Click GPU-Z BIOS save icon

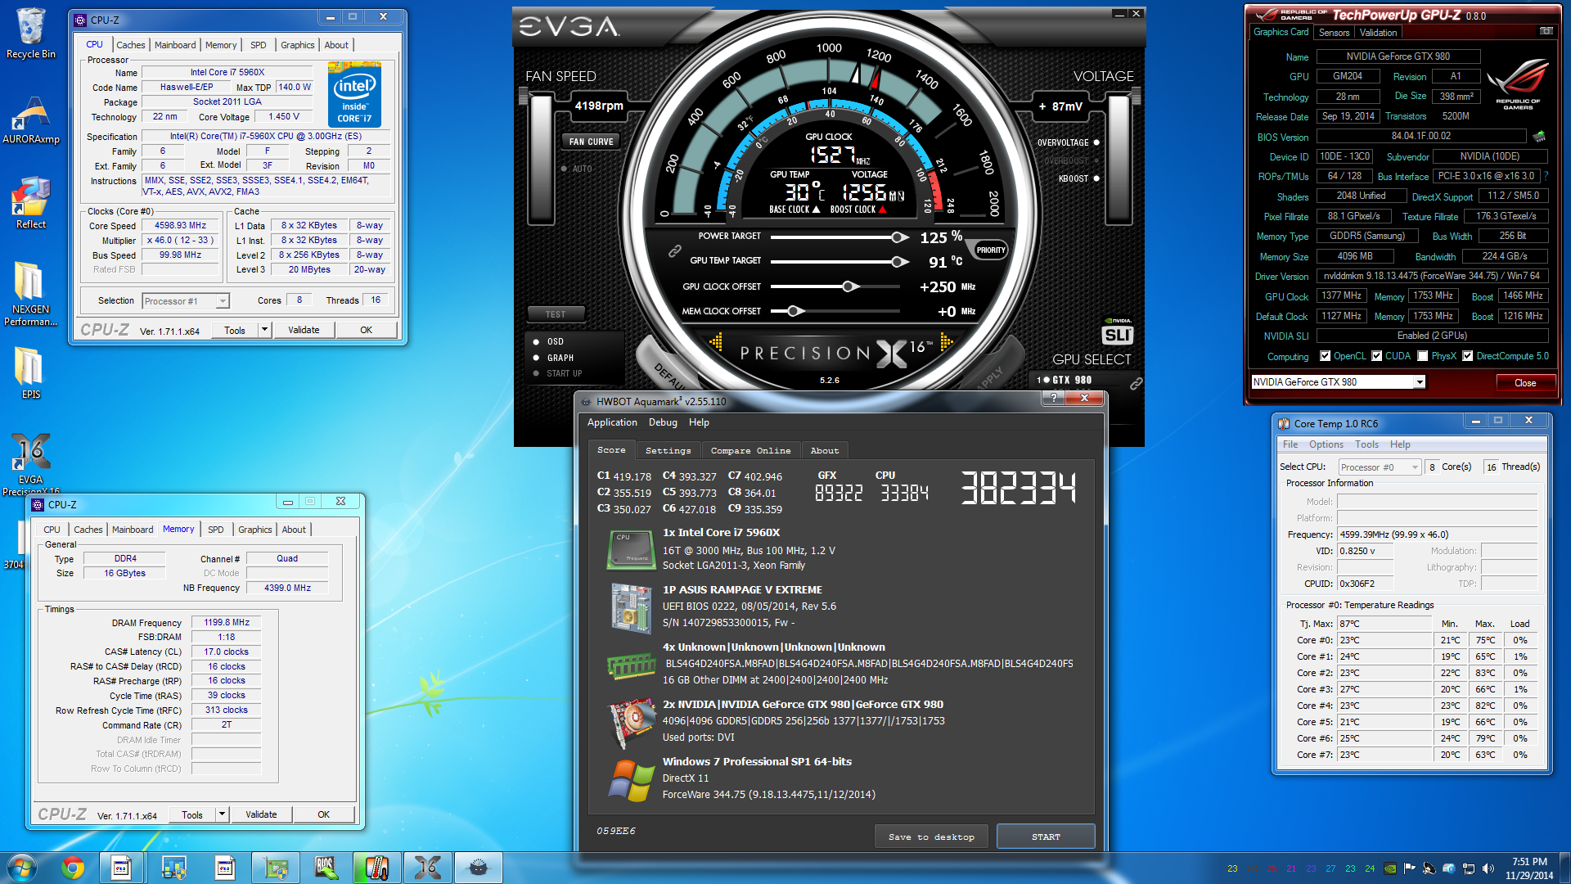(x=1539, y=137)
